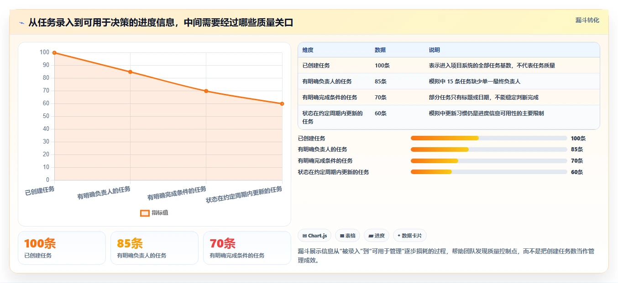Click the 70条 有明确完成条件的任务 data card
The image size is (618, 283).
coord(247,248)
